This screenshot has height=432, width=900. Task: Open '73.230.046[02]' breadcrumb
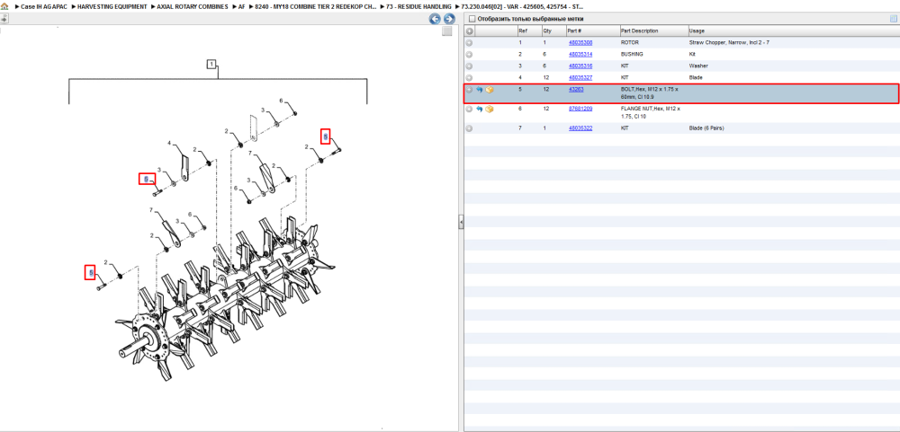(522, 7)
